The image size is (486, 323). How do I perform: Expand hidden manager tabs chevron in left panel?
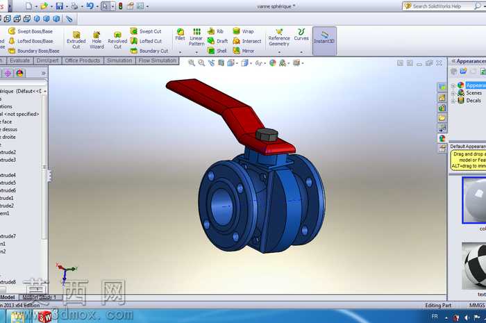tap(44, 73)
